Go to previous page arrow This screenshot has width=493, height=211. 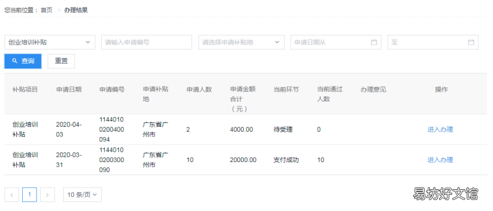coord(11,195)
